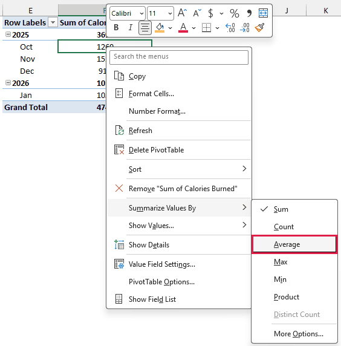Apply Accounting Number Format dollar icon
The width and height of the screenshot is (341, 346).
pyautogui.click(x=210, y=13)
